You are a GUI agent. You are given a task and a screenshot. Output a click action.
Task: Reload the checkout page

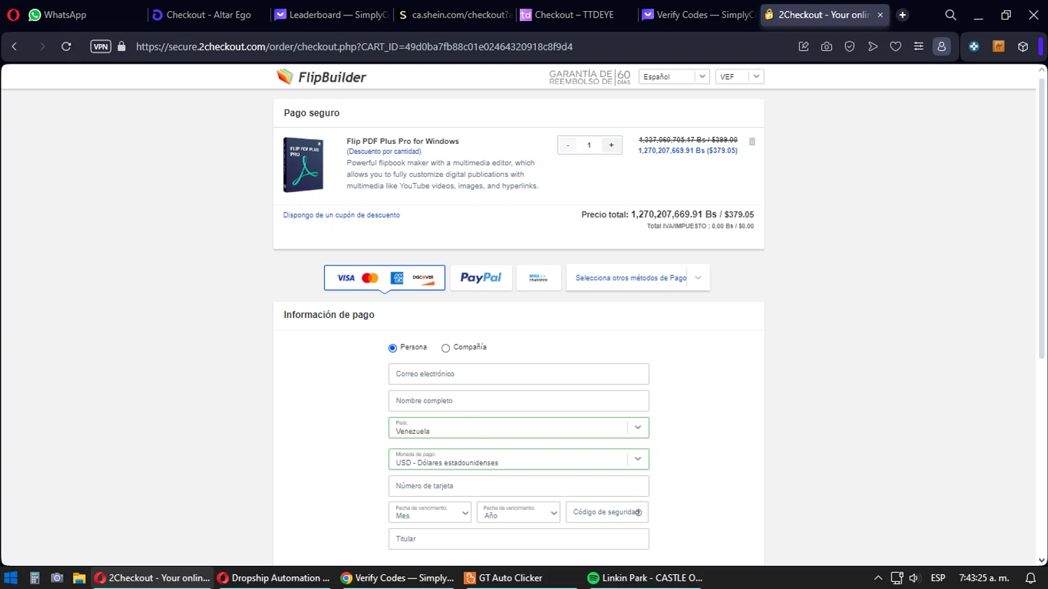(x=66, y=47)
